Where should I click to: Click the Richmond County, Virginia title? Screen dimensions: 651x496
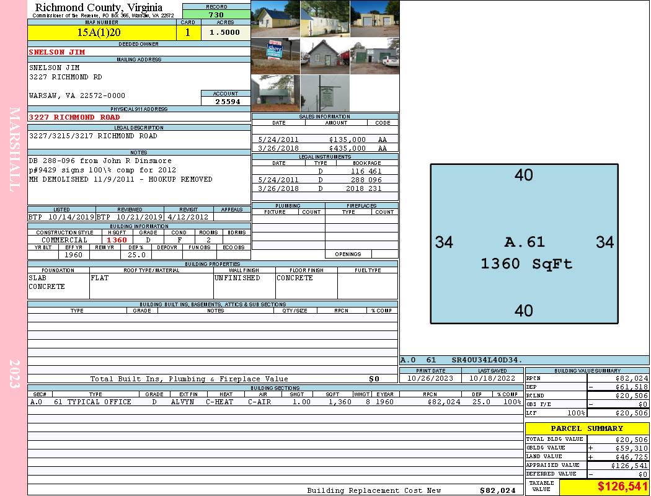point(99,7)
